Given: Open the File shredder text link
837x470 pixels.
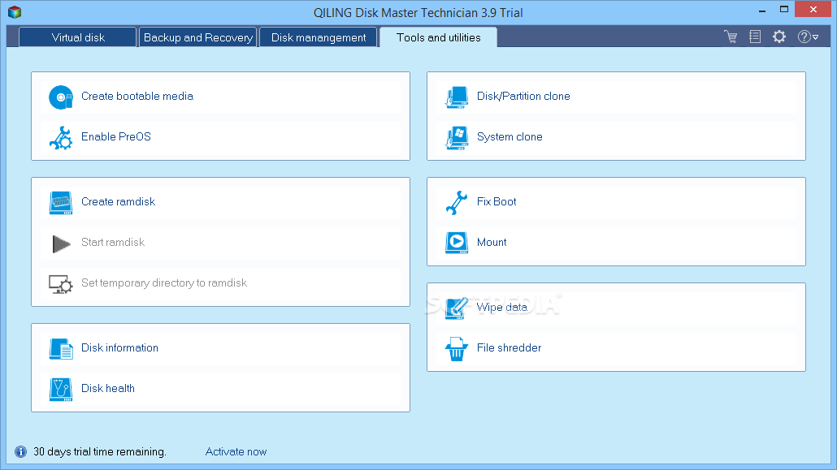Looking at the screenshot, I should [509, 347].
